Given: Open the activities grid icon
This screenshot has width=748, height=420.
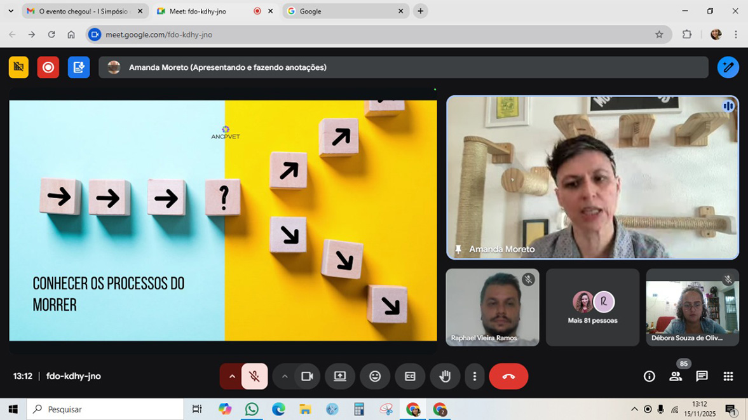Looking at the screenshot, I should [x=728, y=377].
